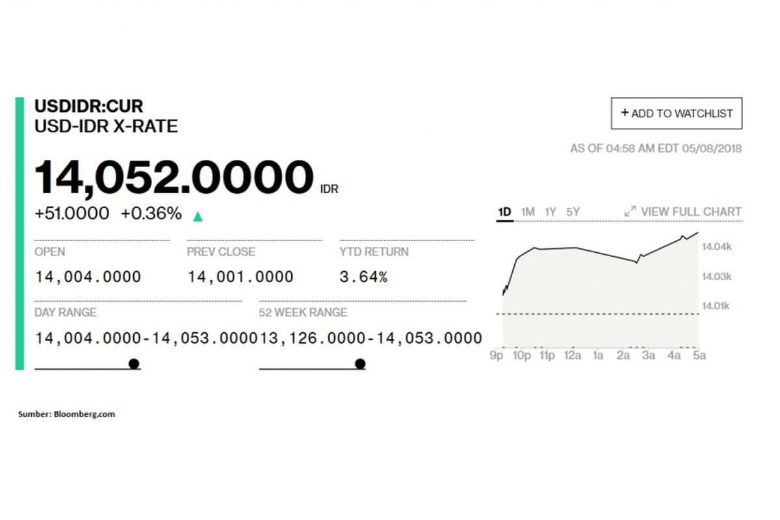This screenshot has width=780, height=520.
Task: Click the 12a marker on chart time axis
Action: [x=573, y=356]
